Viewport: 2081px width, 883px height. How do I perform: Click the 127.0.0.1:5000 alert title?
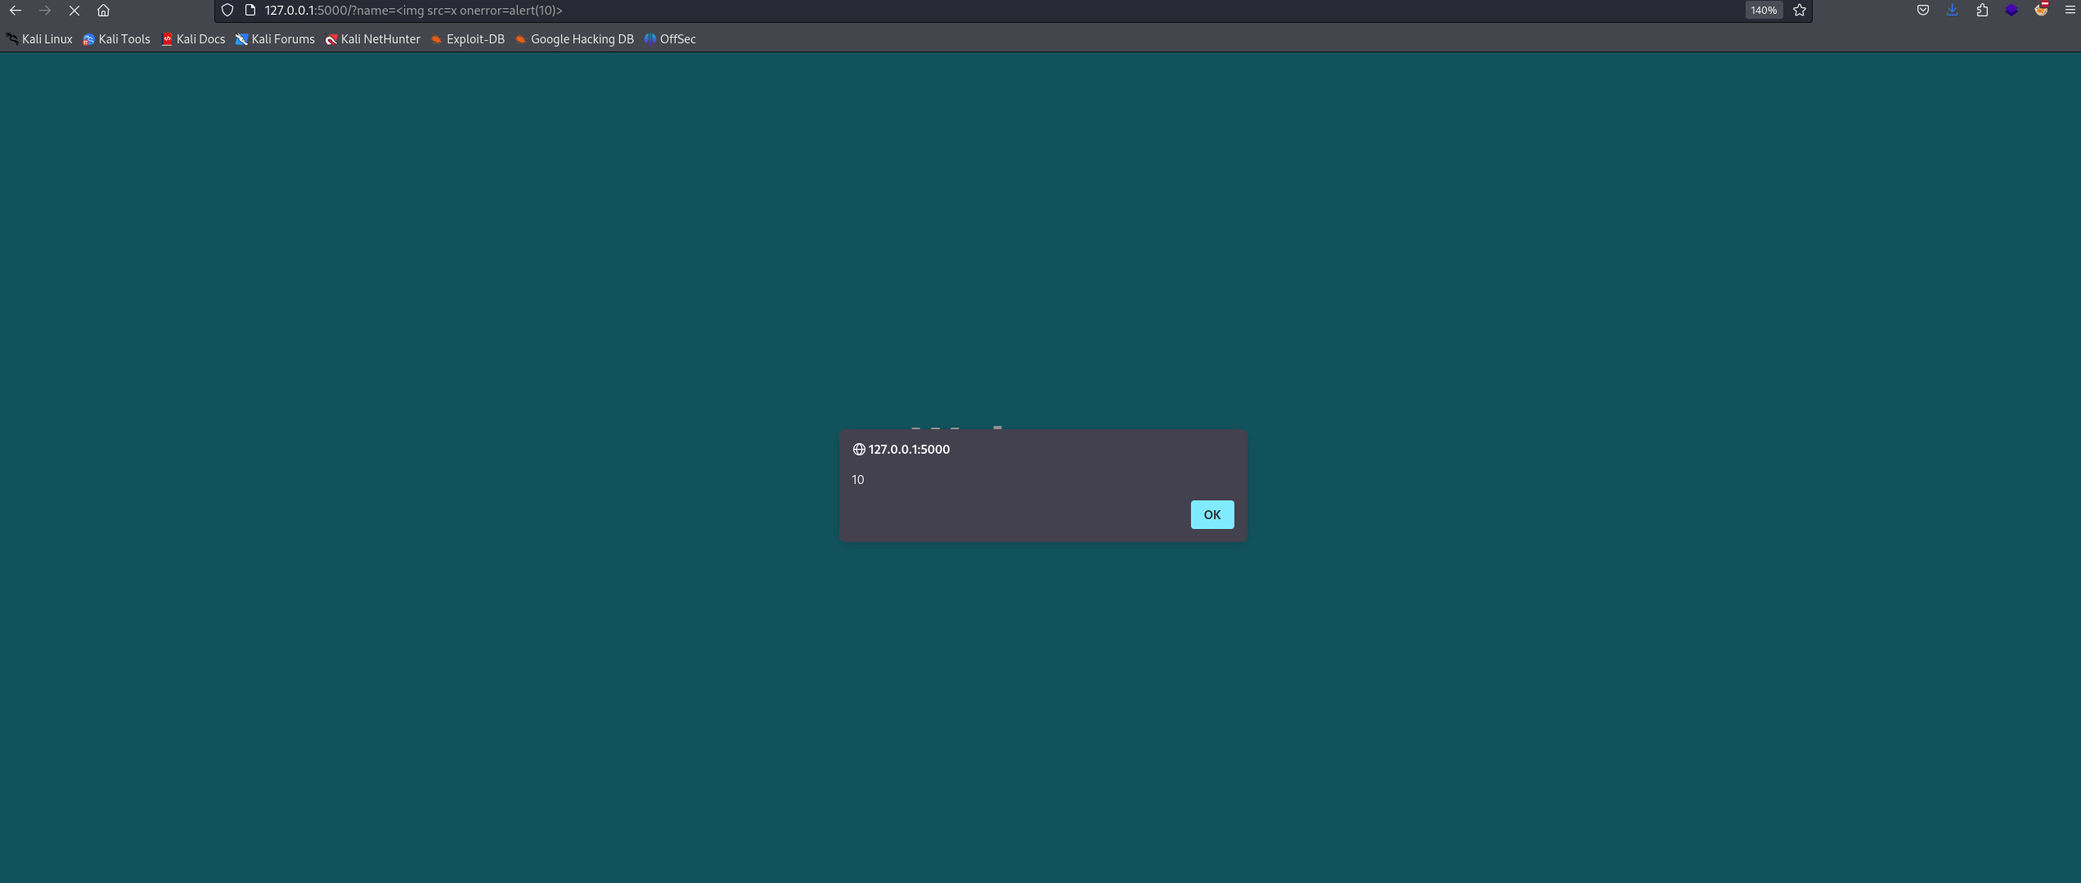point(909,450)
